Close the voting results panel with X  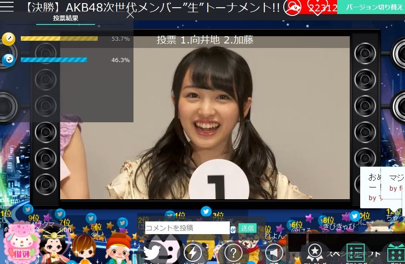[x=130, y=14]
